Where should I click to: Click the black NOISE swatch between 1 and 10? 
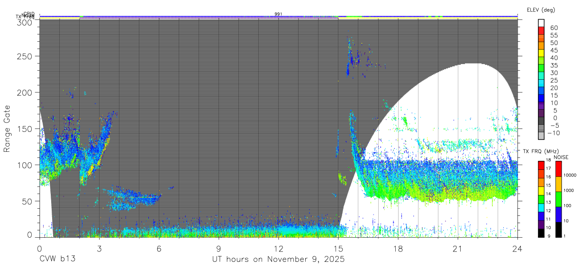pyautogui.click(x=558, y=230)
